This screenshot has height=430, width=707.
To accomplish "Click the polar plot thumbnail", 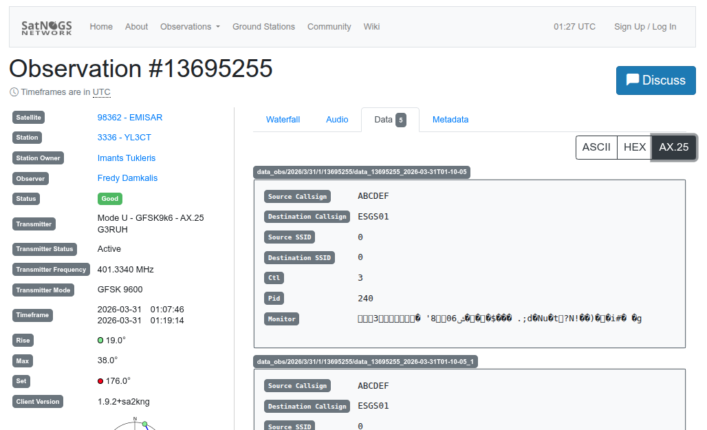I will (135, 423).
